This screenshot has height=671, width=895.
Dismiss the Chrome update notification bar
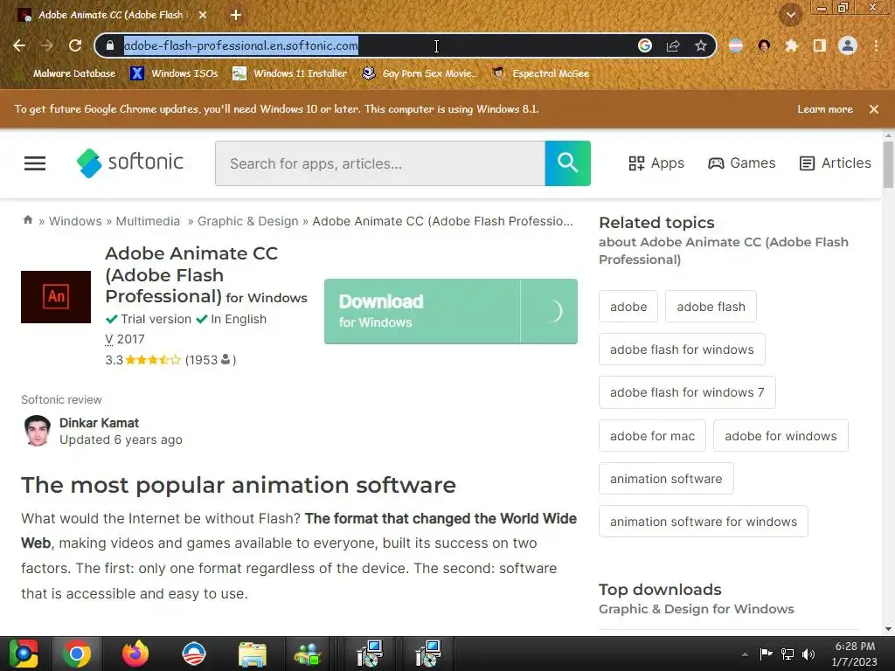873,109
